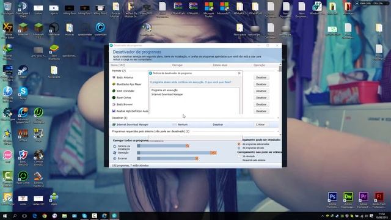Click the Ativar button for Internet Download Manager
The image size is (391, 220).
tap(261, 125)
